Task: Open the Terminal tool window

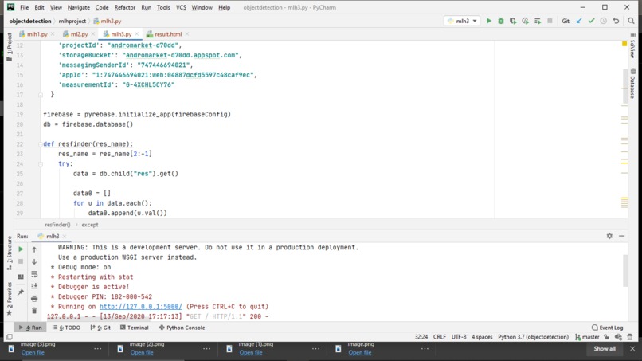Action: point(135,328)
